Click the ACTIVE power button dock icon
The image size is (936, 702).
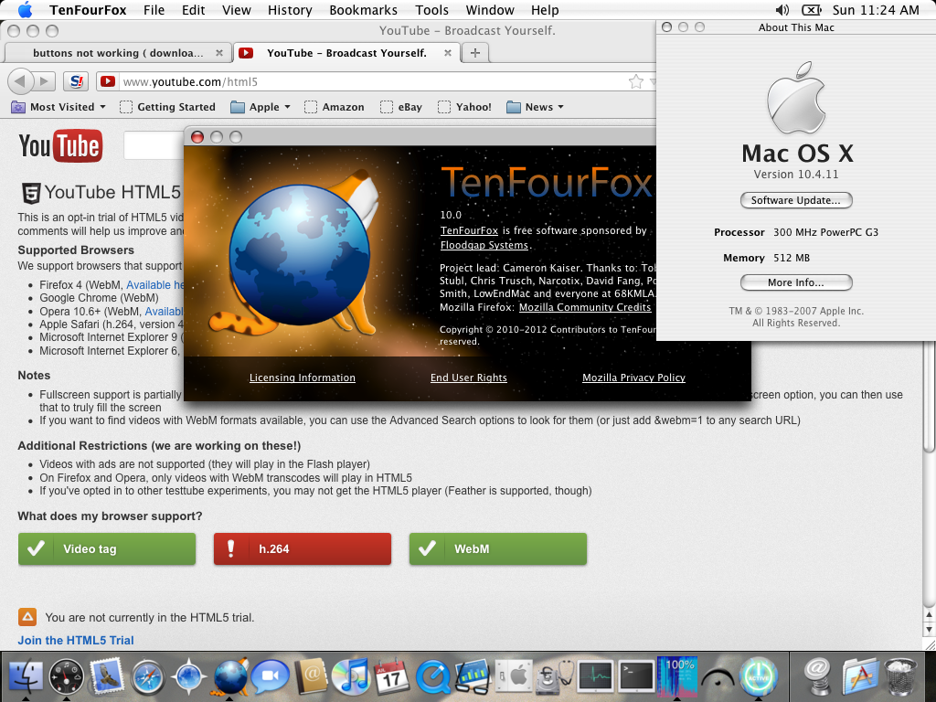(758, 676)
